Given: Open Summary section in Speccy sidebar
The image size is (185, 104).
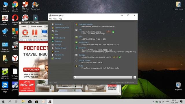Looking at the screenshot, I should (59, 24).
